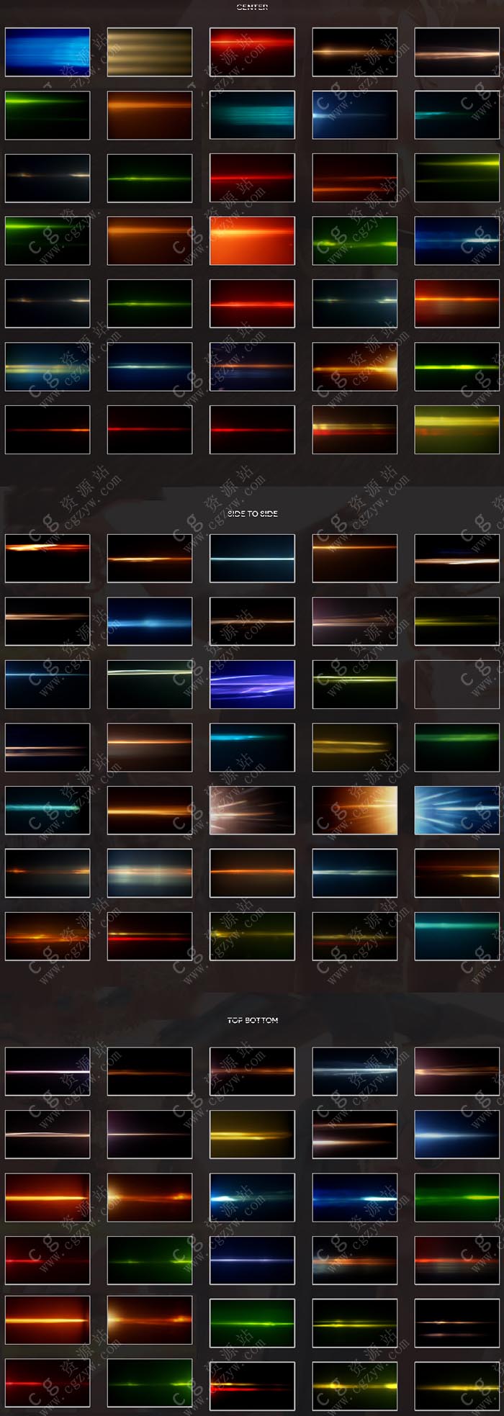Pick the golden yellow thumbnail in TOP BOTTOM
The height and width of the screenshot is (1416, 504).
[252, 1135]
